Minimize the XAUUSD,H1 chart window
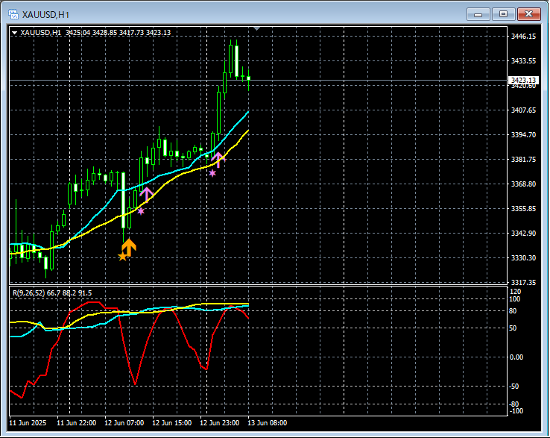Viewport: 550px width, 438px height. 478,14
